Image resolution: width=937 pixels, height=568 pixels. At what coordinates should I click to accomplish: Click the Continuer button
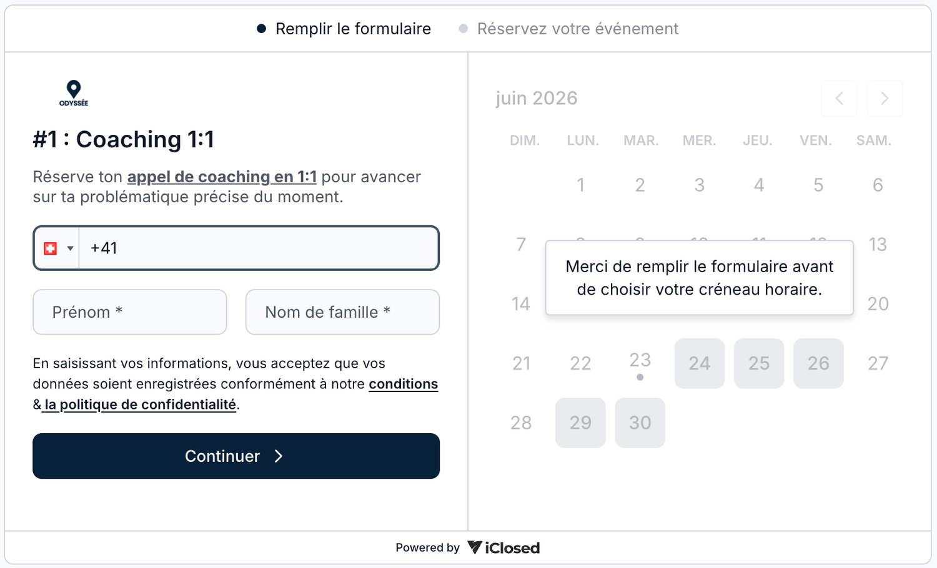click(x=236, y=456)
